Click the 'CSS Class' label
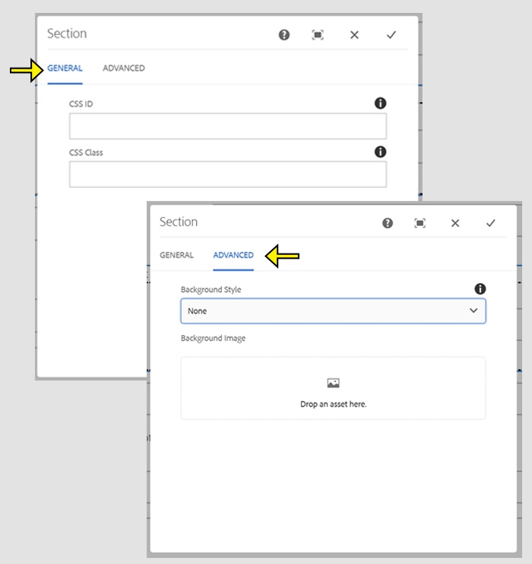 click(x=86, y=152)
